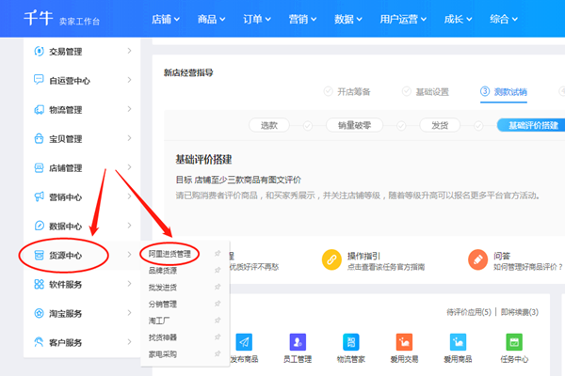
Task: Select 品牌货源 in the submenu
Action: pos(163,271)
